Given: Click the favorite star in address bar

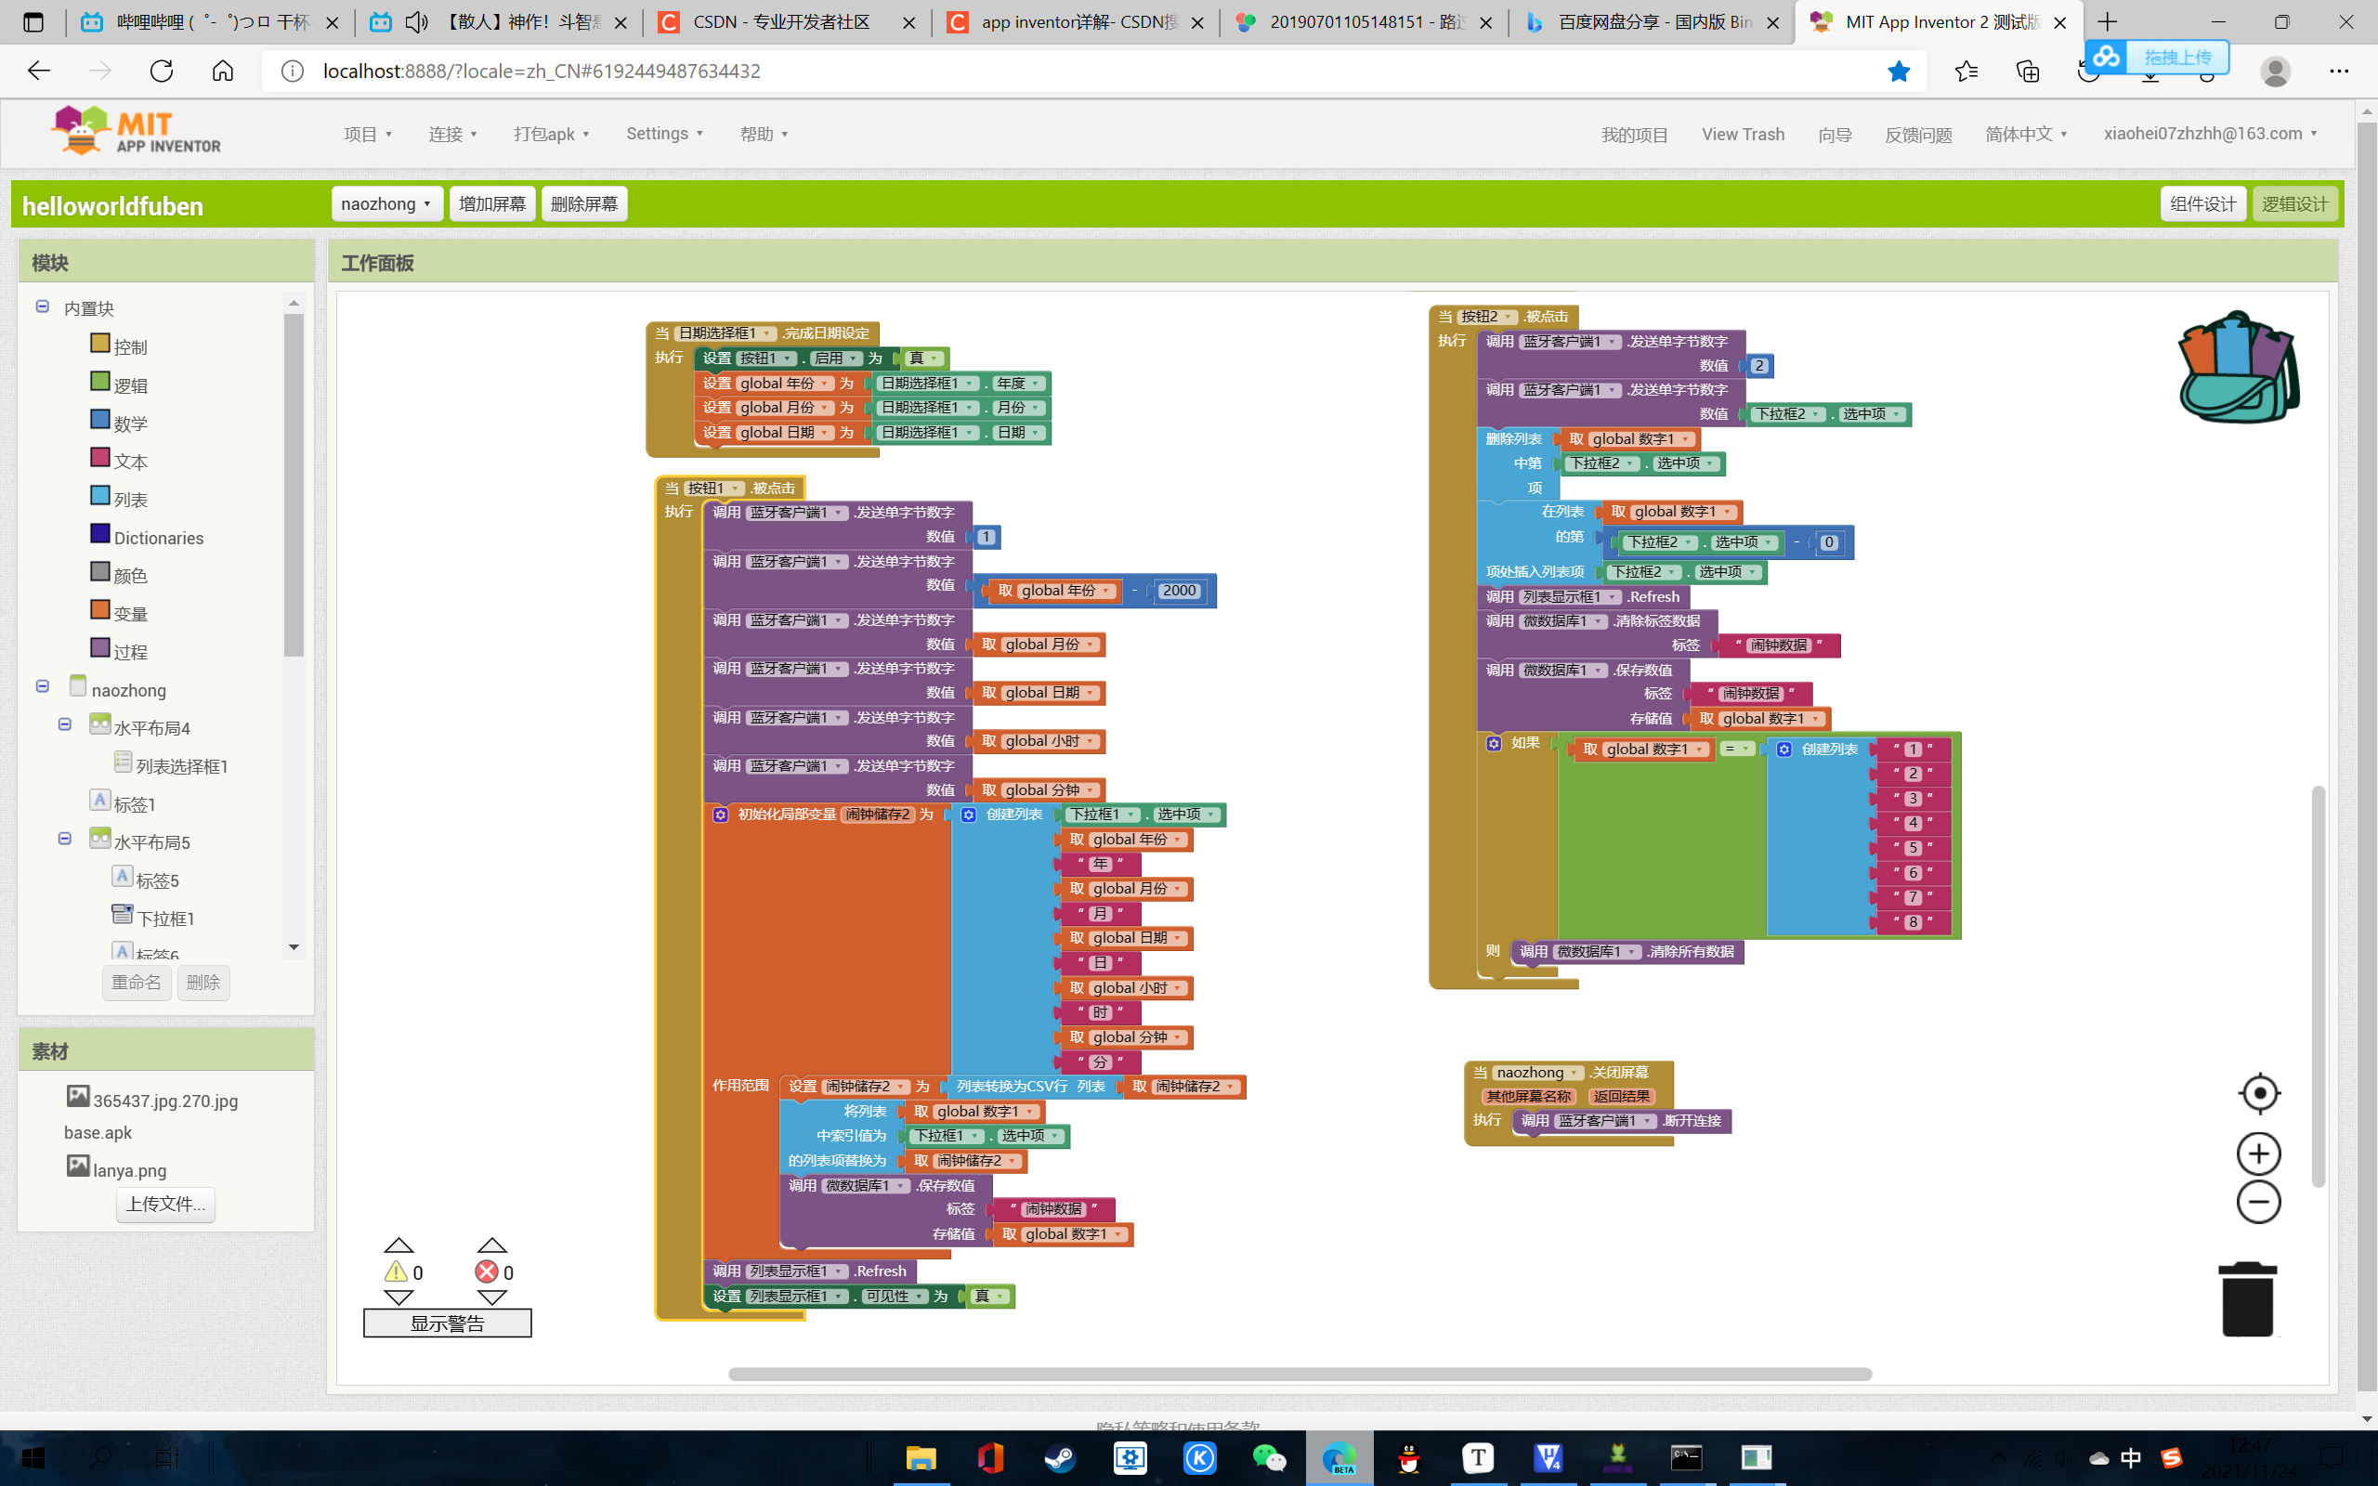Looking at the screenshot, I should [x=1899, y=71].
